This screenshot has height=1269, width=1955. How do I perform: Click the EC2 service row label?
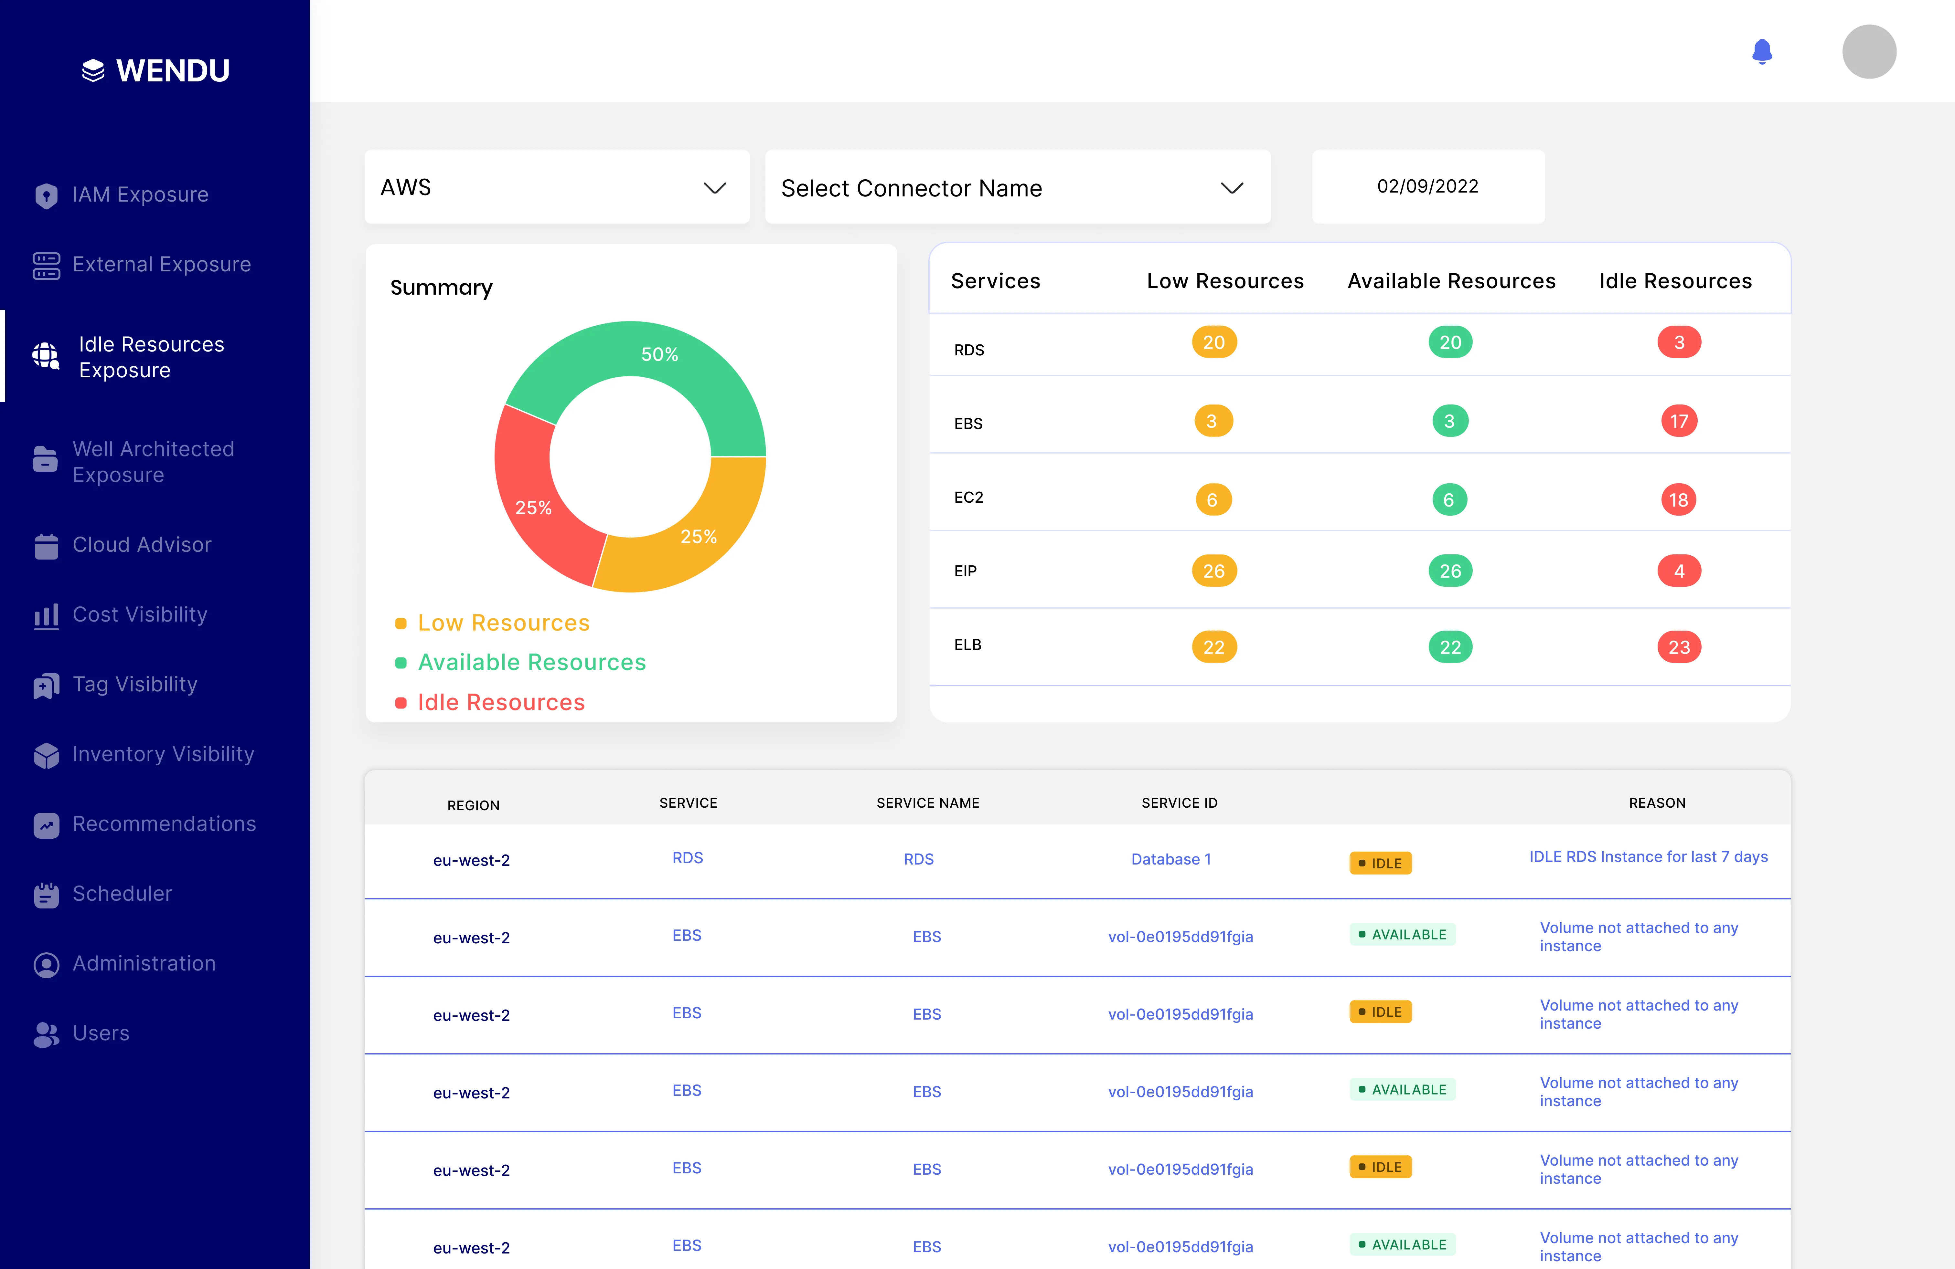tap(968, 498)
